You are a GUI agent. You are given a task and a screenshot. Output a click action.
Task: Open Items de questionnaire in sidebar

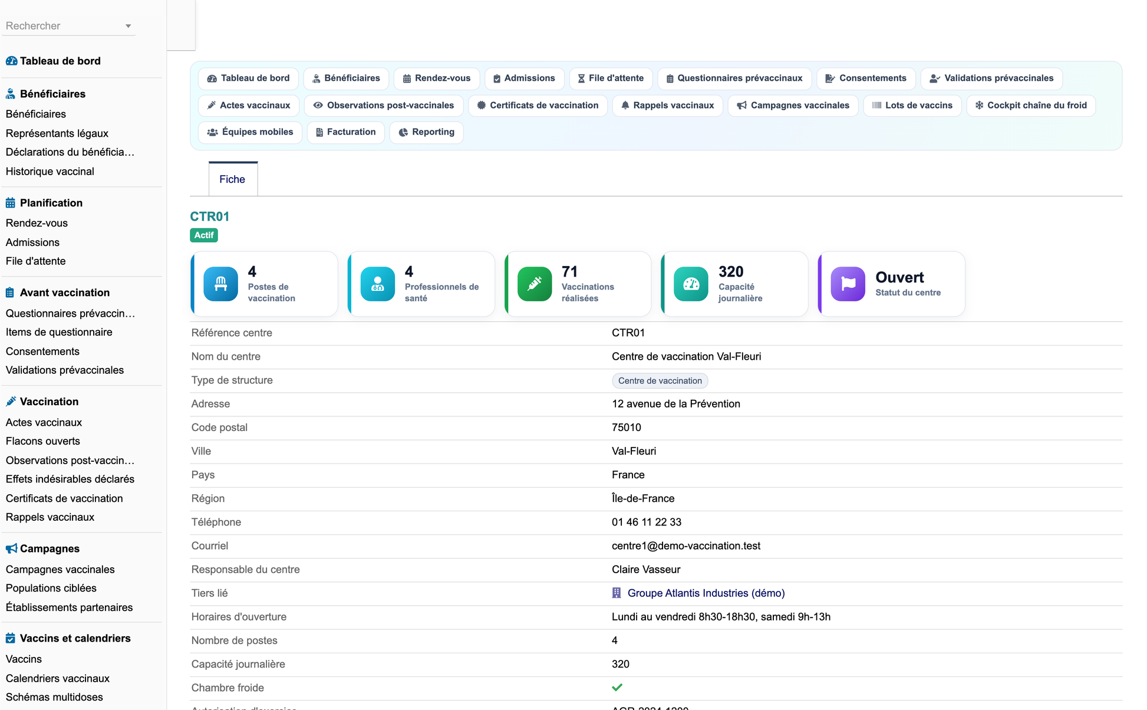(x=59, y=332)
